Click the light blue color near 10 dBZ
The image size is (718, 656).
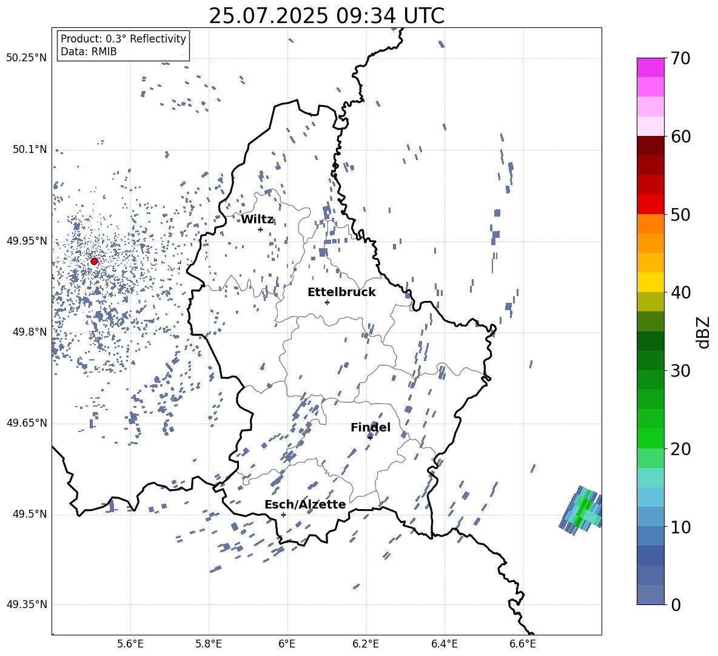point(650,516)
